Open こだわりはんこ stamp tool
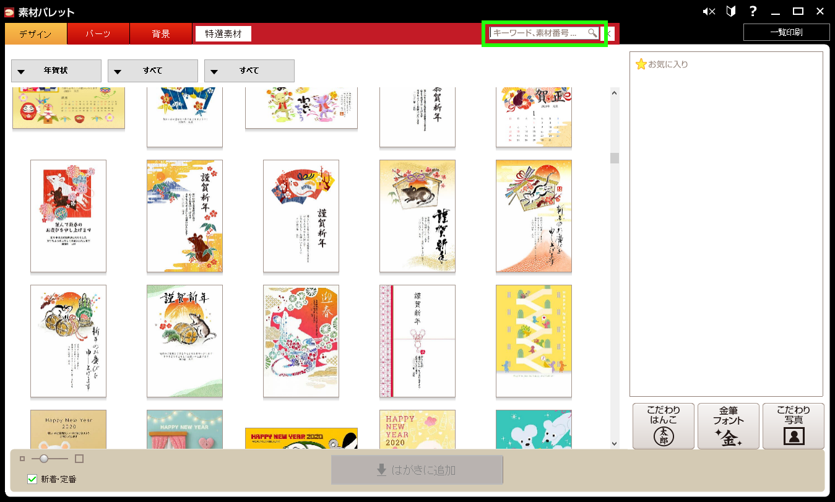The width and height of the screenshot is (835, 502). 664,426
